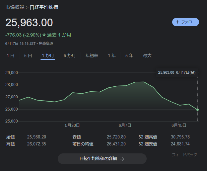This screenshot has height=171, width=207.
Task: Switch to the 6 か月 tab
Action: (70, 55)
